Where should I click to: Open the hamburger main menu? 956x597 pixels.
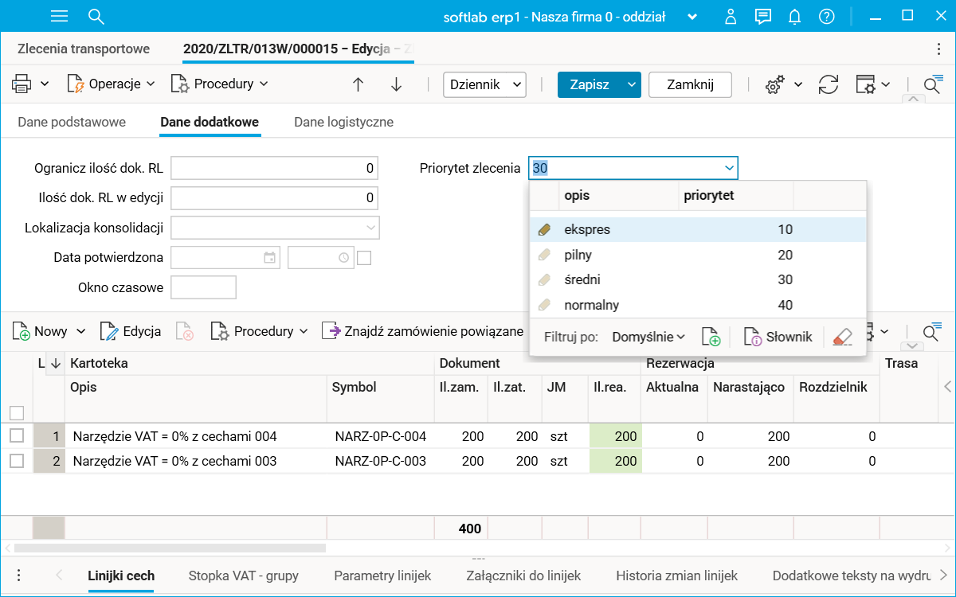click(x=59, y=16)
